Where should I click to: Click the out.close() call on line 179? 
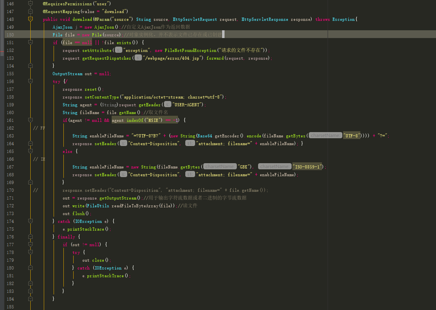[96, 260]
